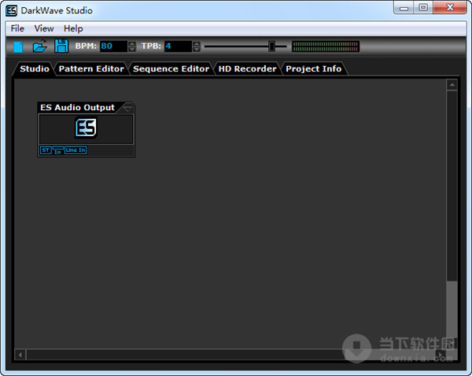Increase BPM with up arrow
472x376 pixels.
pos(132,43)
